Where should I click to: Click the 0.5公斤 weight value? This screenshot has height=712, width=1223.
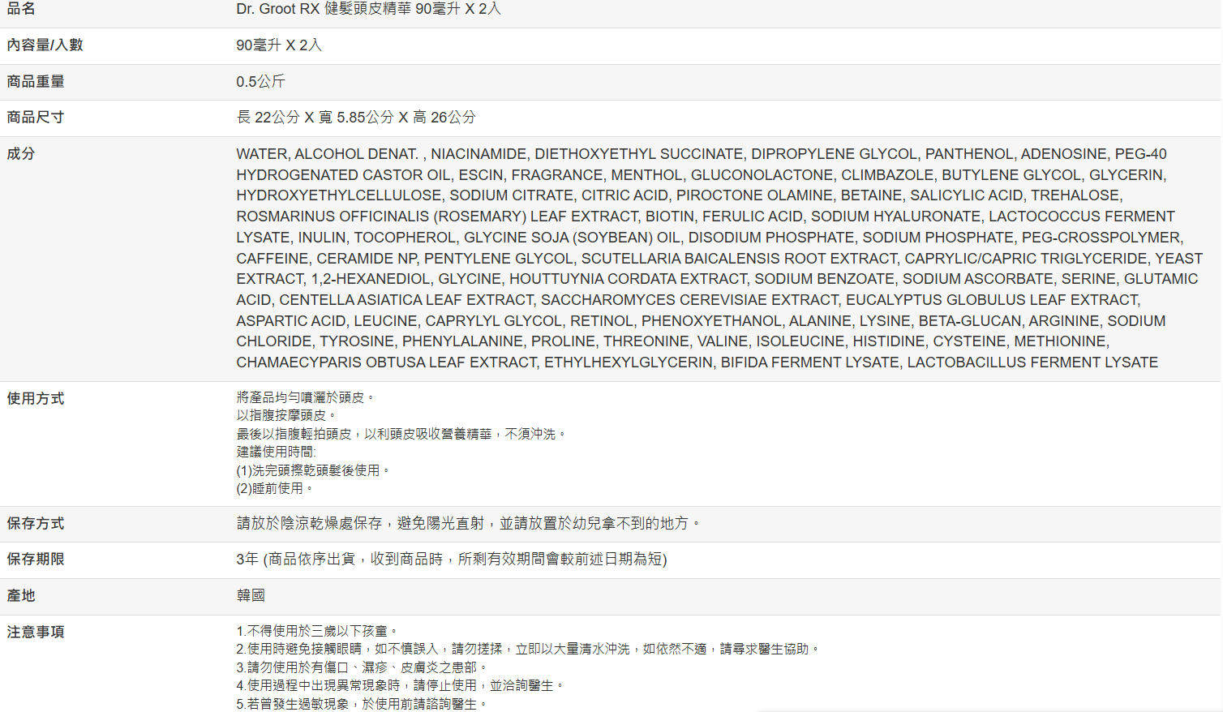pos(260,82)
